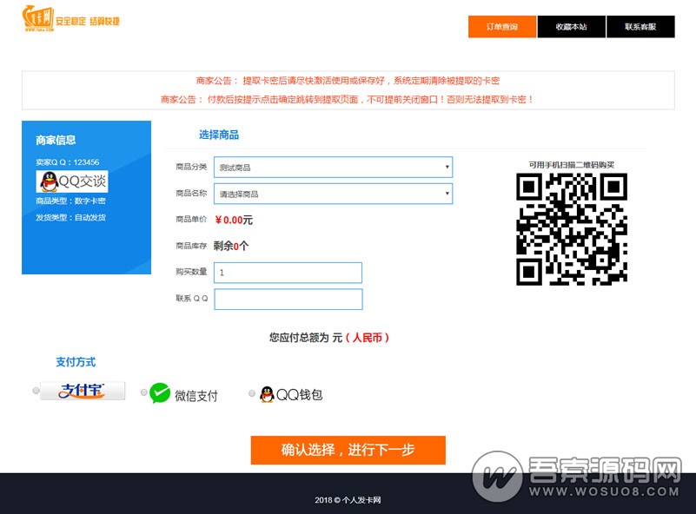Click the QQ钱包 penguin icon
Screen dimensions: 696x514
tap(267, 394)
